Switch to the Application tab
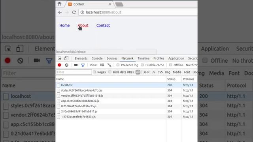This screenshot has width=253, height=142. pos(176,58)
